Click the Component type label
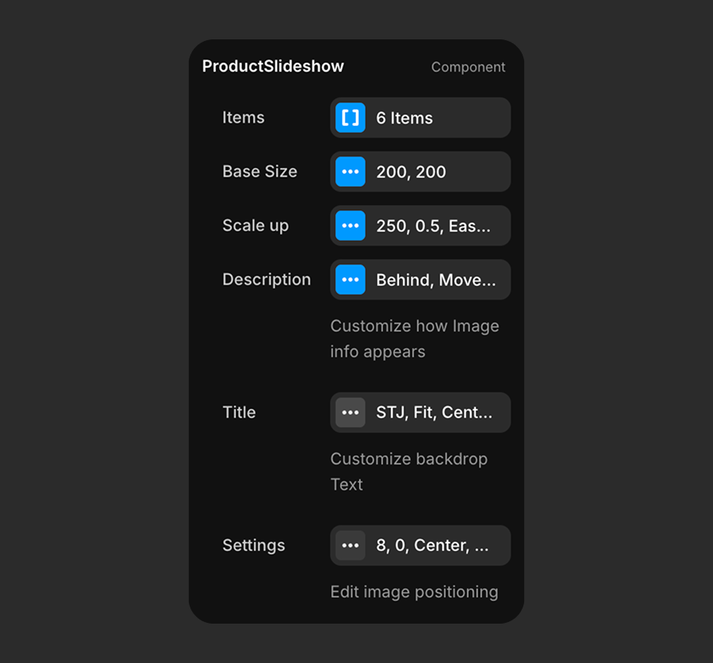Image resolution: width=713 pixels, height=663 pixels. coord(468,68)
